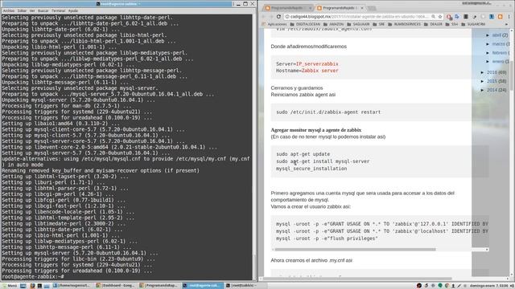515x289 pixels.
Task: Launch the terminal from the taskbar launcher
Action: (x=39, y=286)
